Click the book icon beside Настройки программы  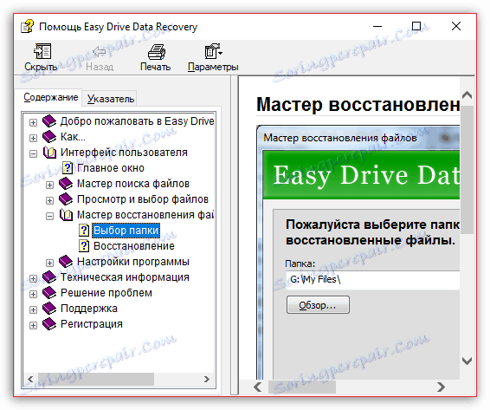[x=66, y=262]
